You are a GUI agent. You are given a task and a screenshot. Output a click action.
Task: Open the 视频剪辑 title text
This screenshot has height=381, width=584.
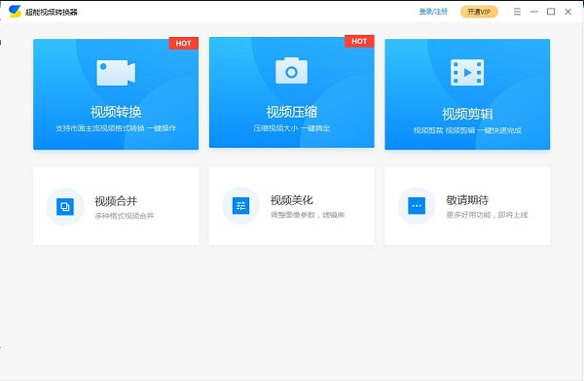tap(467, 114)
